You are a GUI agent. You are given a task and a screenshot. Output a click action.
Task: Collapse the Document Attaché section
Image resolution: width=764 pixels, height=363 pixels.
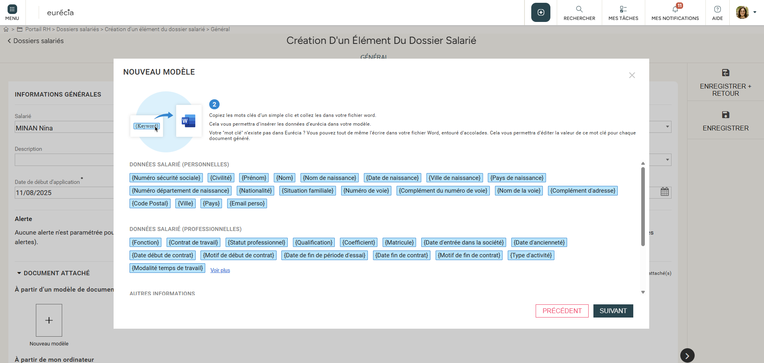[19, 273]
